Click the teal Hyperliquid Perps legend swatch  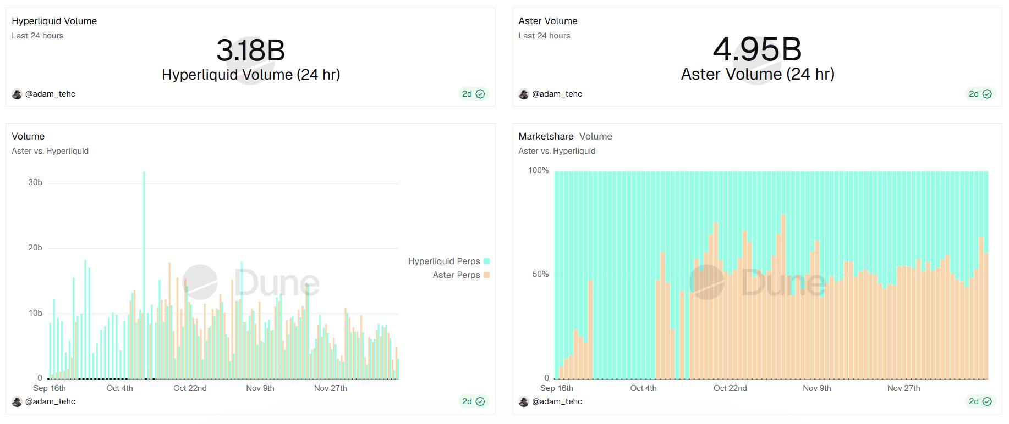click(486, 261)
